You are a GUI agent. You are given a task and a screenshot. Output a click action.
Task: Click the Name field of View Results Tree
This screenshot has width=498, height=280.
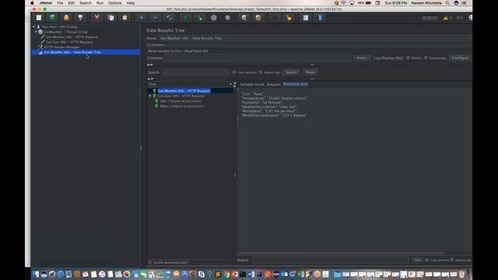pyautogui.click(x=315, y=38)
